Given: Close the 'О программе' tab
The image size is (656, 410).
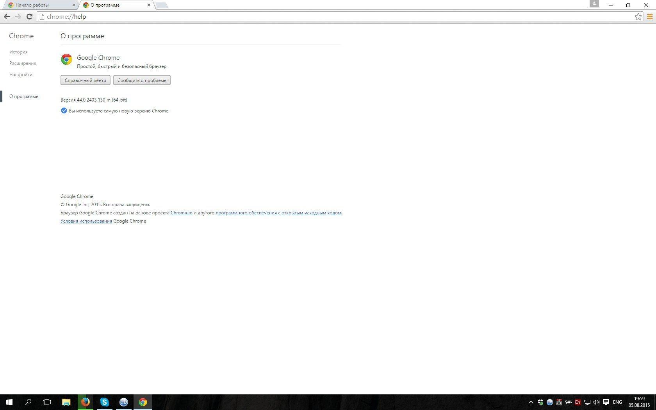Looking at the screenshot, I should click(x=148, y=5).
